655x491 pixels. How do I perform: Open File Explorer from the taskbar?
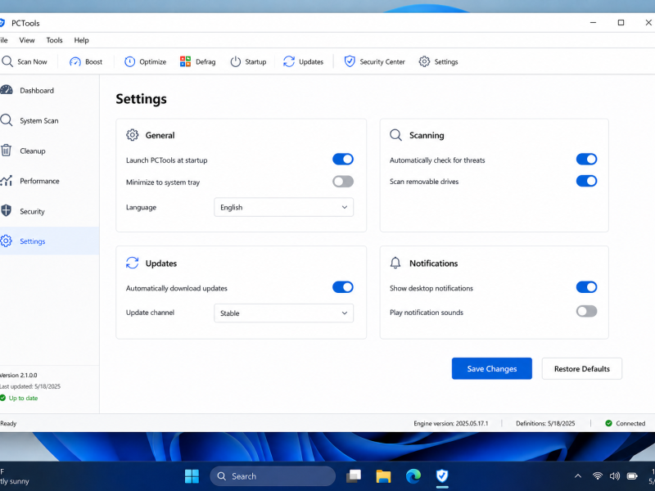pyautogui.click(x=383, y=476)
